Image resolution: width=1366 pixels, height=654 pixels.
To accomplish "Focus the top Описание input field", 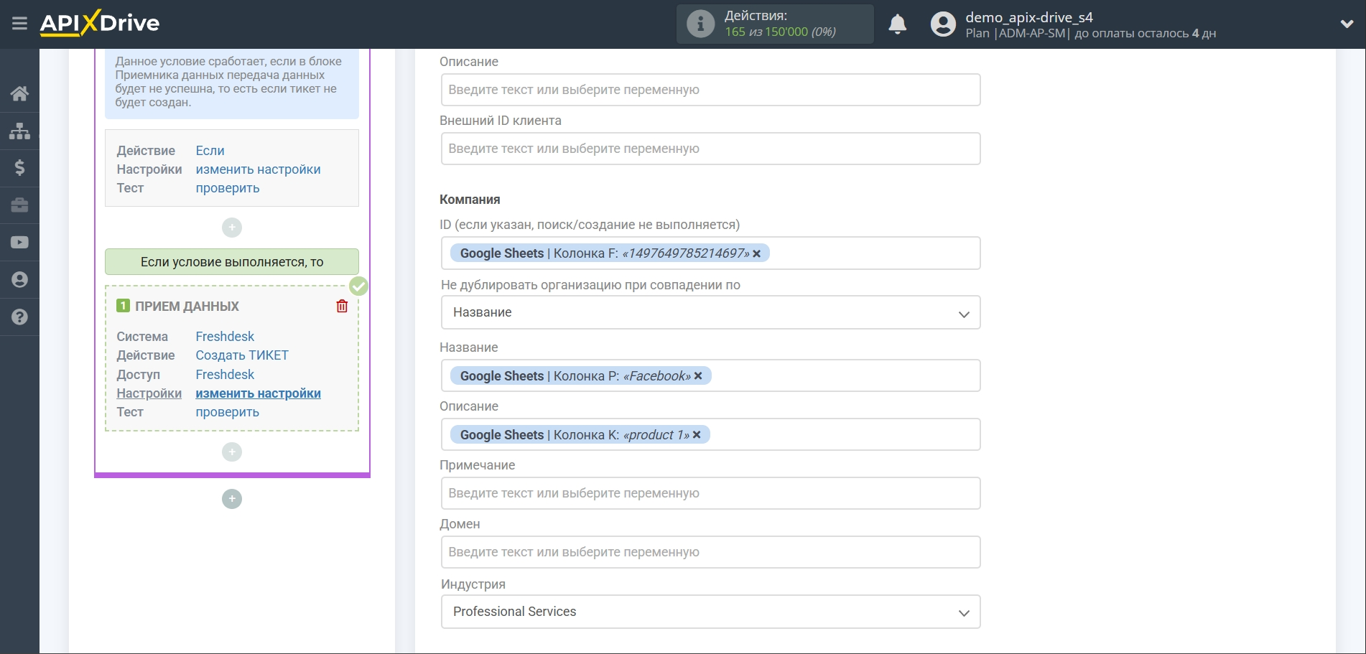I will point(710,90).
